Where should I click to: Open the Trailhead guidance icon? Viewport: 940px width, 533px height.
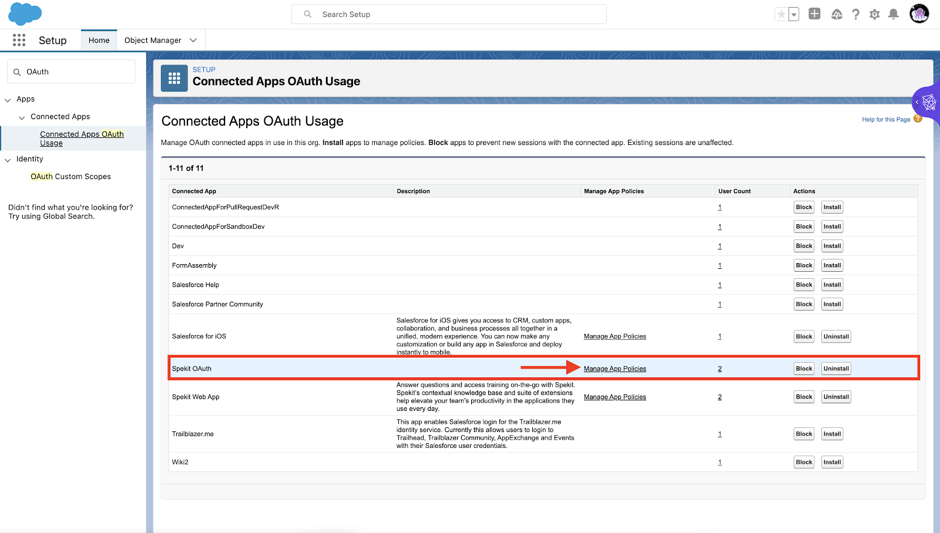pyautogui.click(x=837, y=14)
